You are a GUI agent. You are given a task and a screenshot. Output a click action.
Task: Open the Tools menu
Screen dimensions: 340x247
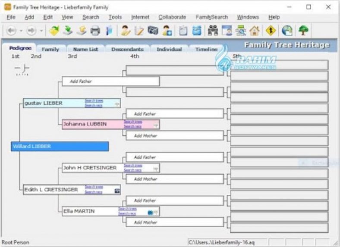[115, 17]
